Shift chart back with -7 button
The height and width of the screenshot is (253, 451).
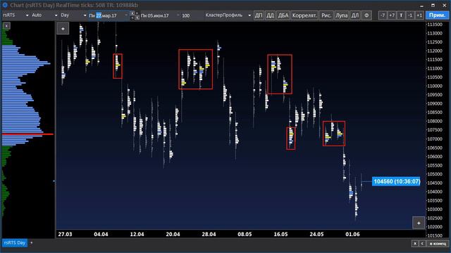tap(383, 15)
